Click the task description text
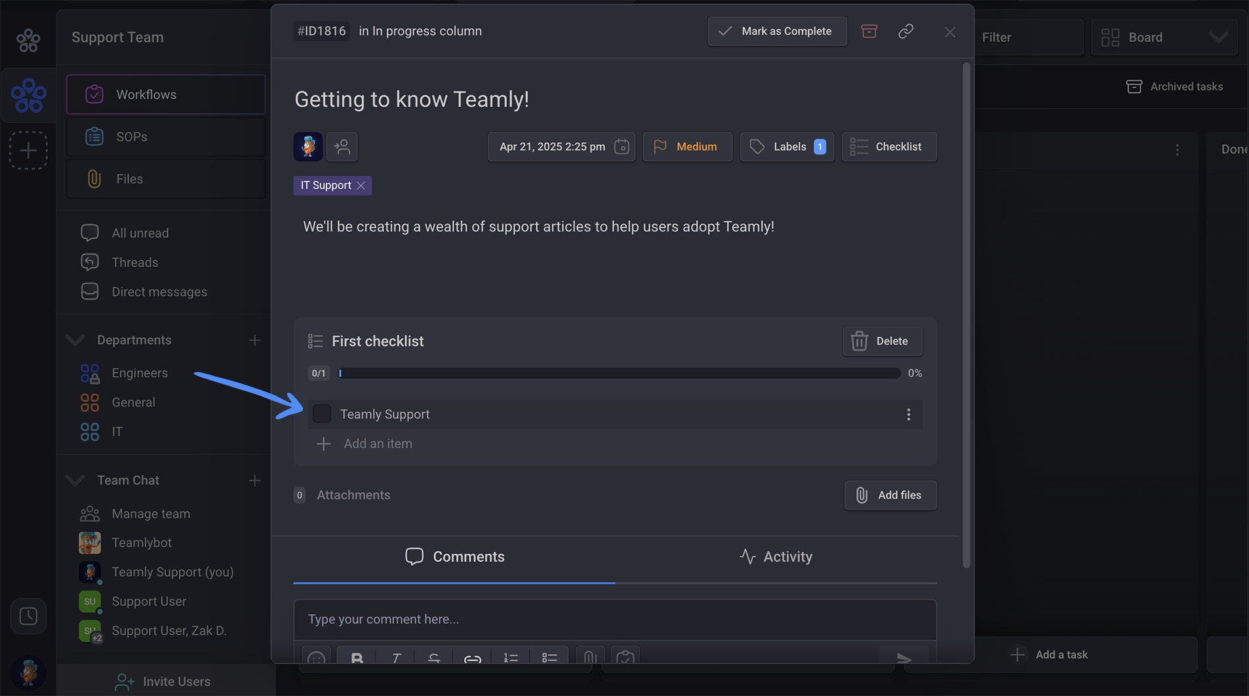 538,226
